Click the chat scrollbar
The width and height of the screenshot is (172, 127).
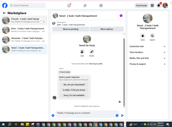coord(124,72)
